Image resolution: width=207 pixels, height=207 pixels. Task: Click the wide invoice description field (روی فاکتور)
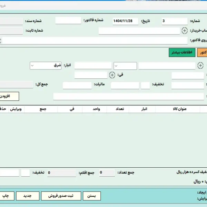click(x=95, y=41)
